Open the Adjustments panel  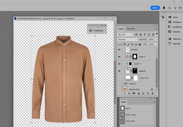[175, 39]
